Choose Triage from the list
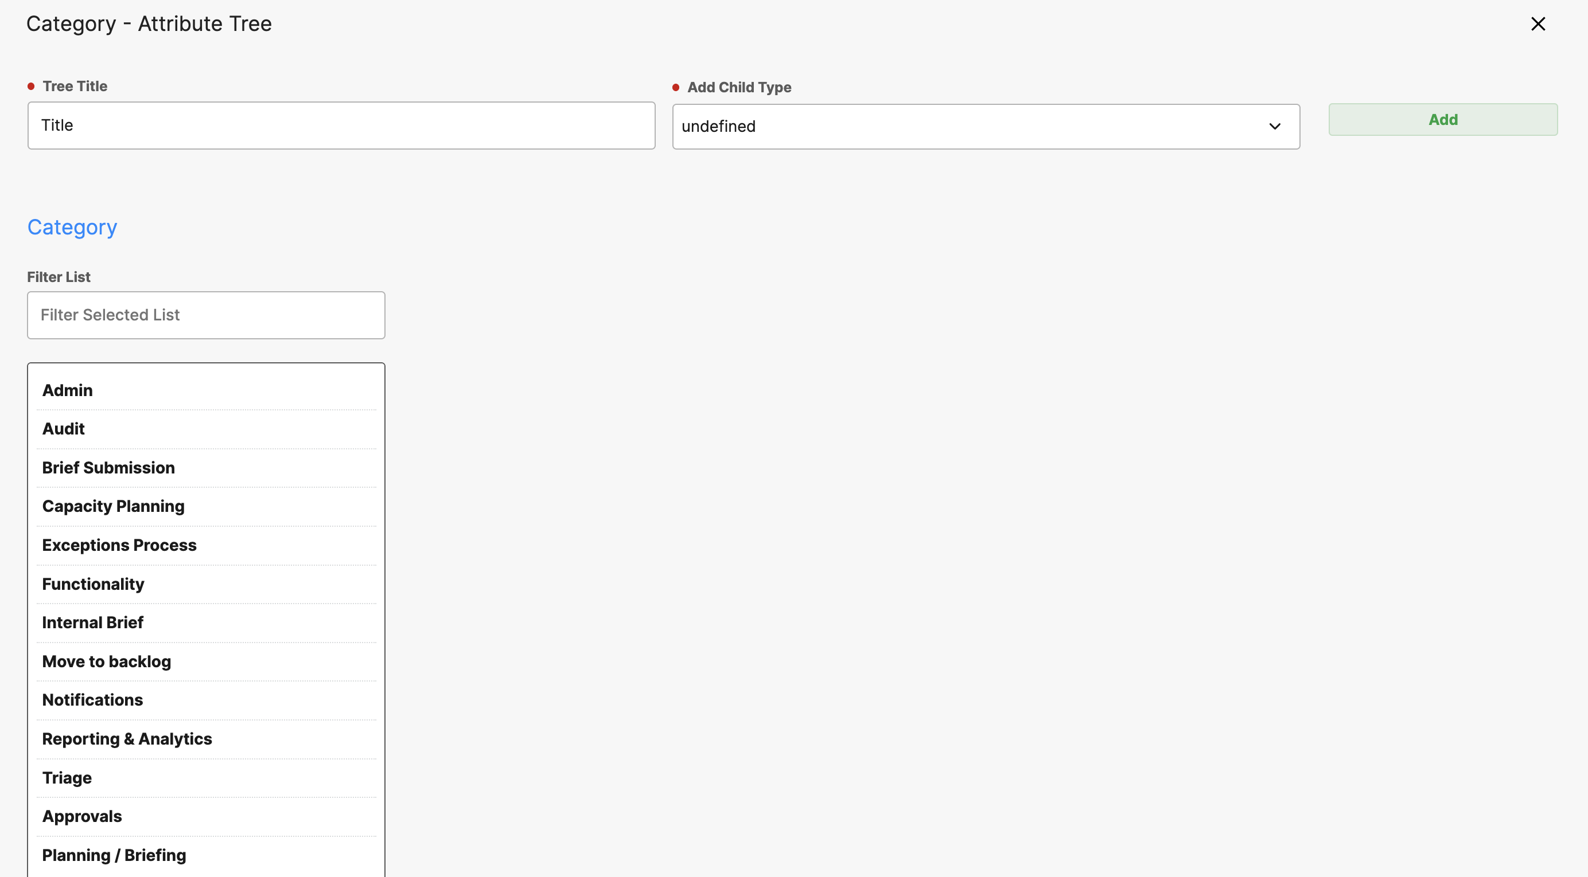Viewport: 1588px width, 877px height. 67,778
